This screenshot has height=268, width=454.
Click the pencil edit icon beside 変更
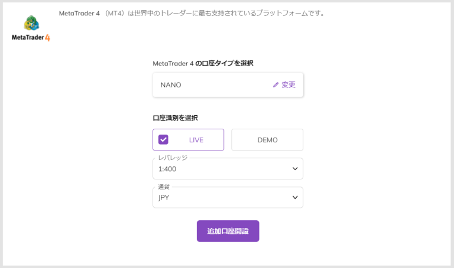[x=275, y=84]
